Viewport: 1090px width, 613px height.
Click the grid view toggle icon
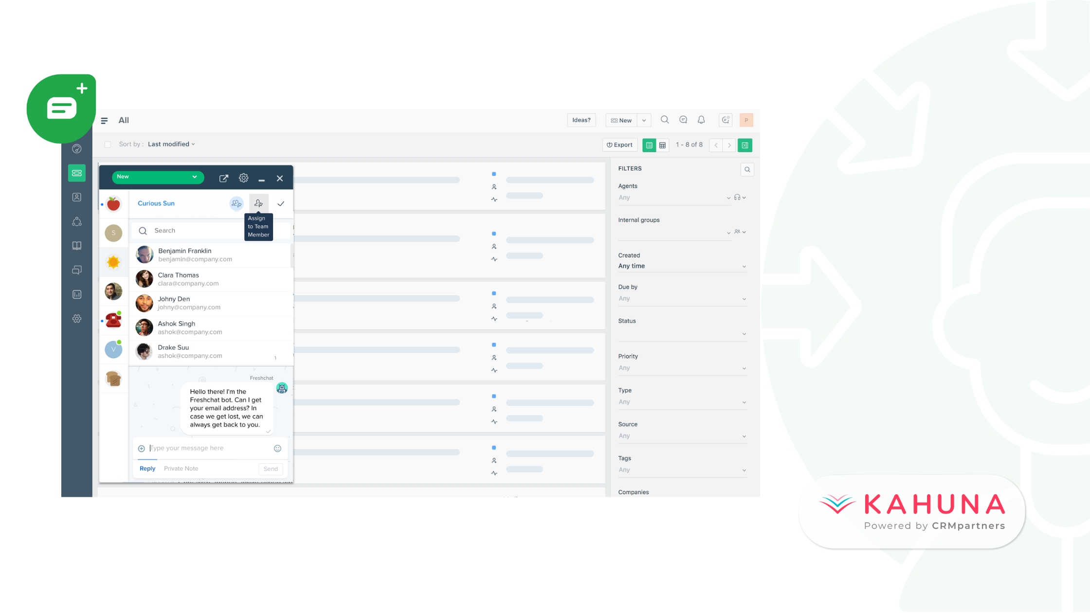pos(661,144)
